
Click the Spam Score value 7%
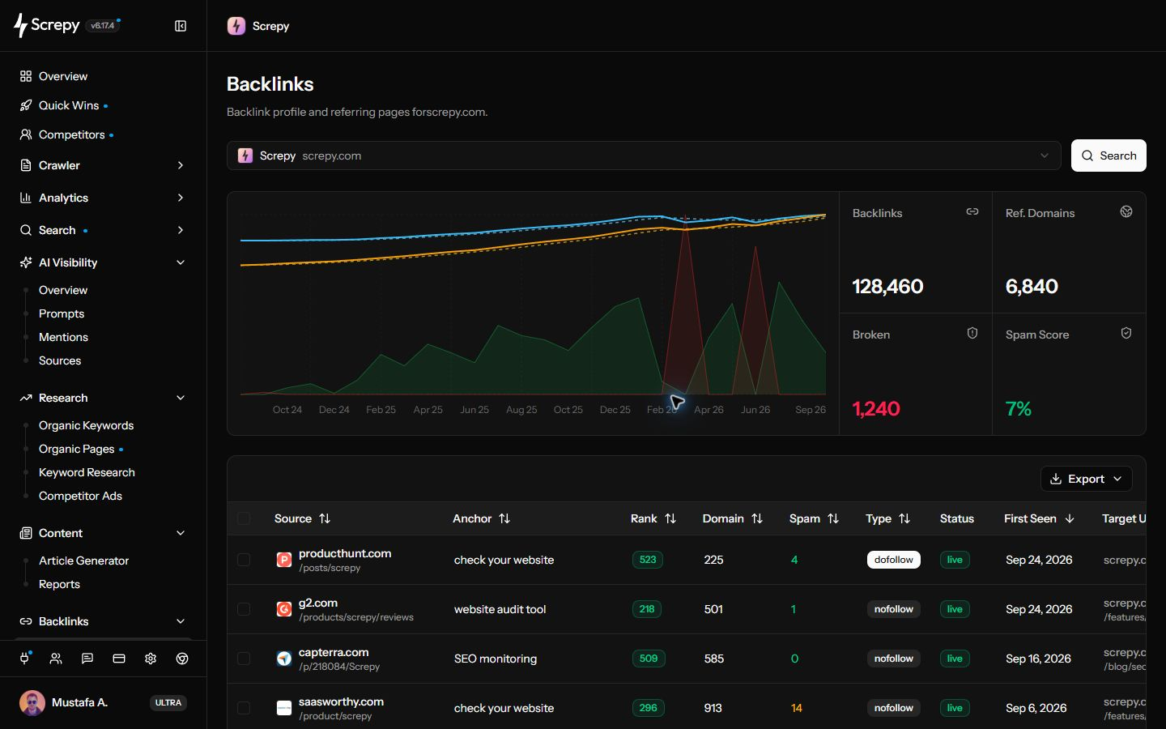pyautogui.click(x=1018, y=409)
